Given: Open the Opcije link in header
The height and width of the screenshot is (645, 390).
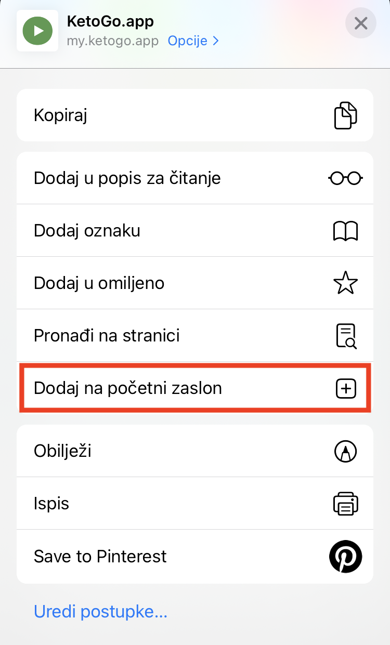Looking at the screenshot, I should click(x=187, y=41).
